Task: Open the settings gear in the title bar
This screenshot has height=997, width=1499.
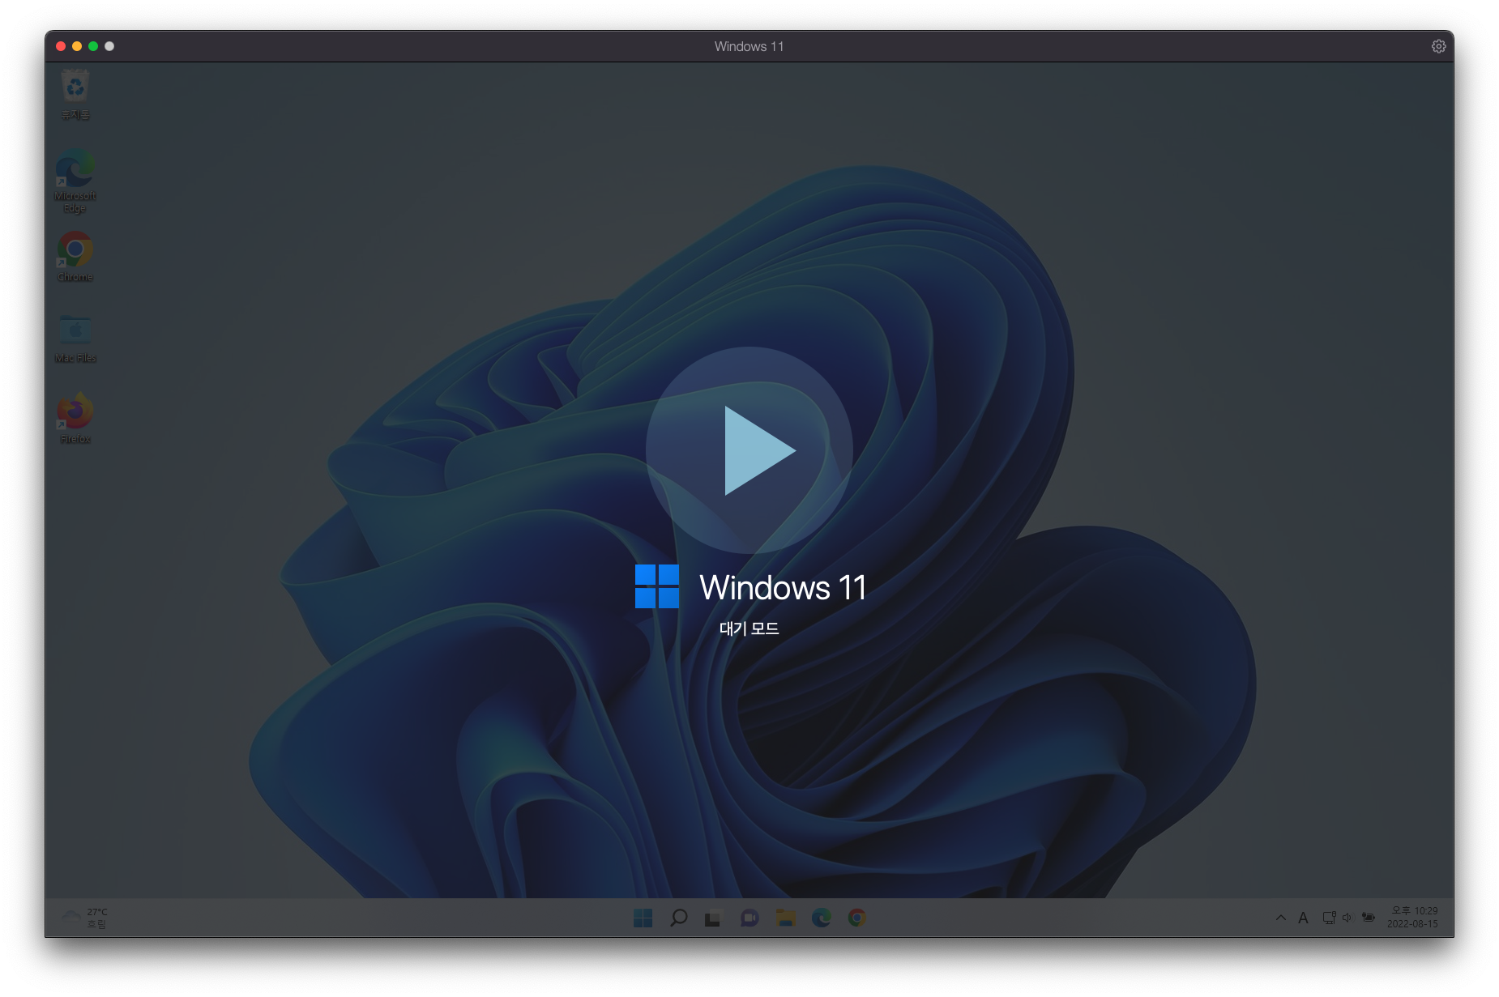Action: coord(1438,46)
